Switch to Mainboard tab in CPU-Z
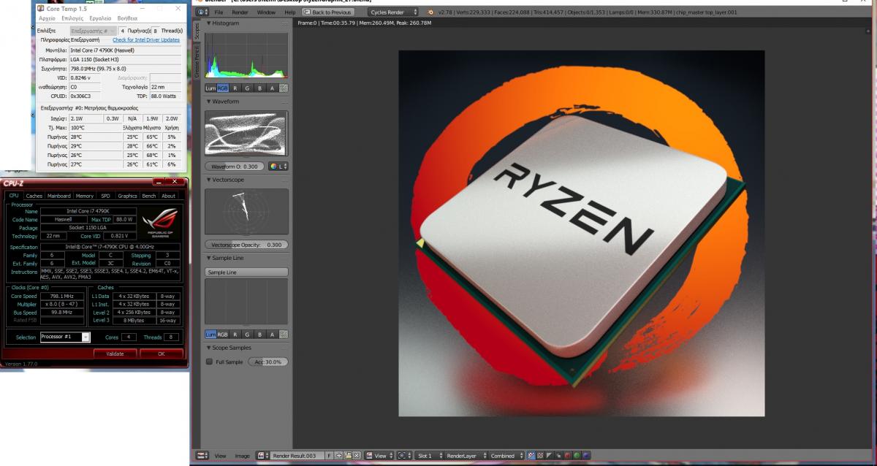This screenshot has height=466, width=877. (x=59, y=196)
